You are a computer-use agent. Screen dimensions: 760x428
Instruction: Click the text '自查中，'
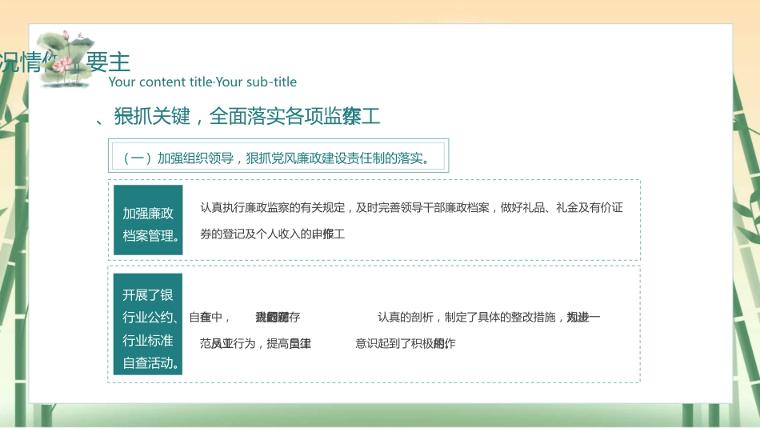pos(210,317)
